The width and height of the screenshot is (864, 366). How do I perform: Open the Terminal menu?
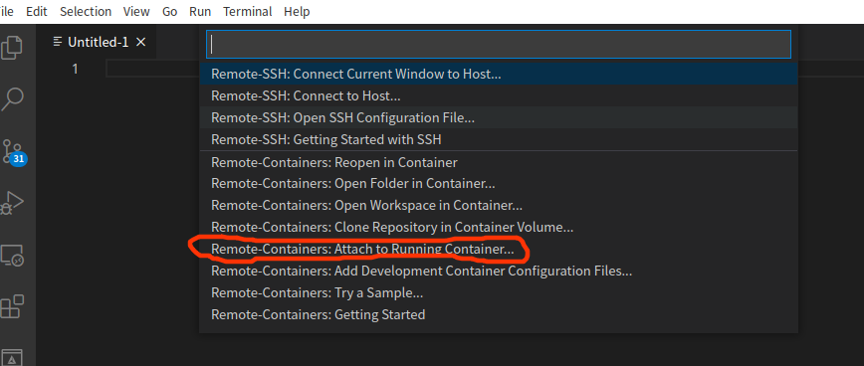tap(248, 12)
